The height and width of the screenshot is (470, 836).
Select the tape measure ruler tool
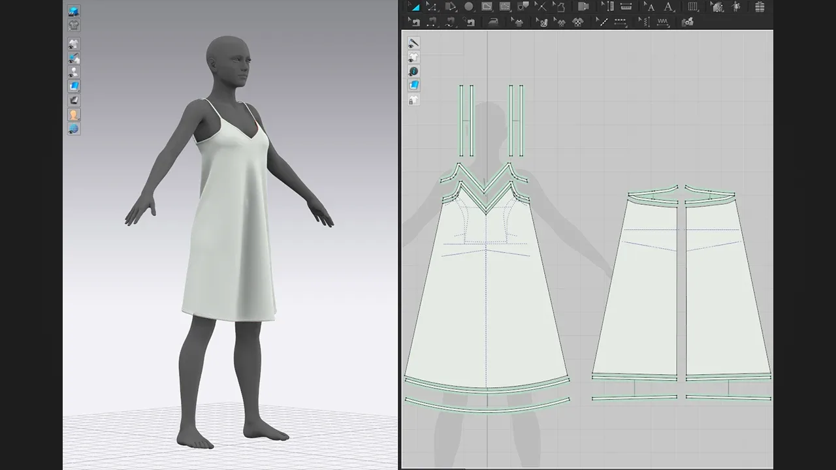626,7
